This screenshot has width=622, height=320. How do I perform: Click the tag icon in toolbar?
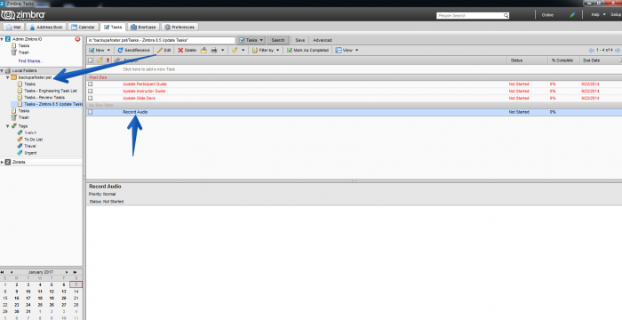pos(235,51)
